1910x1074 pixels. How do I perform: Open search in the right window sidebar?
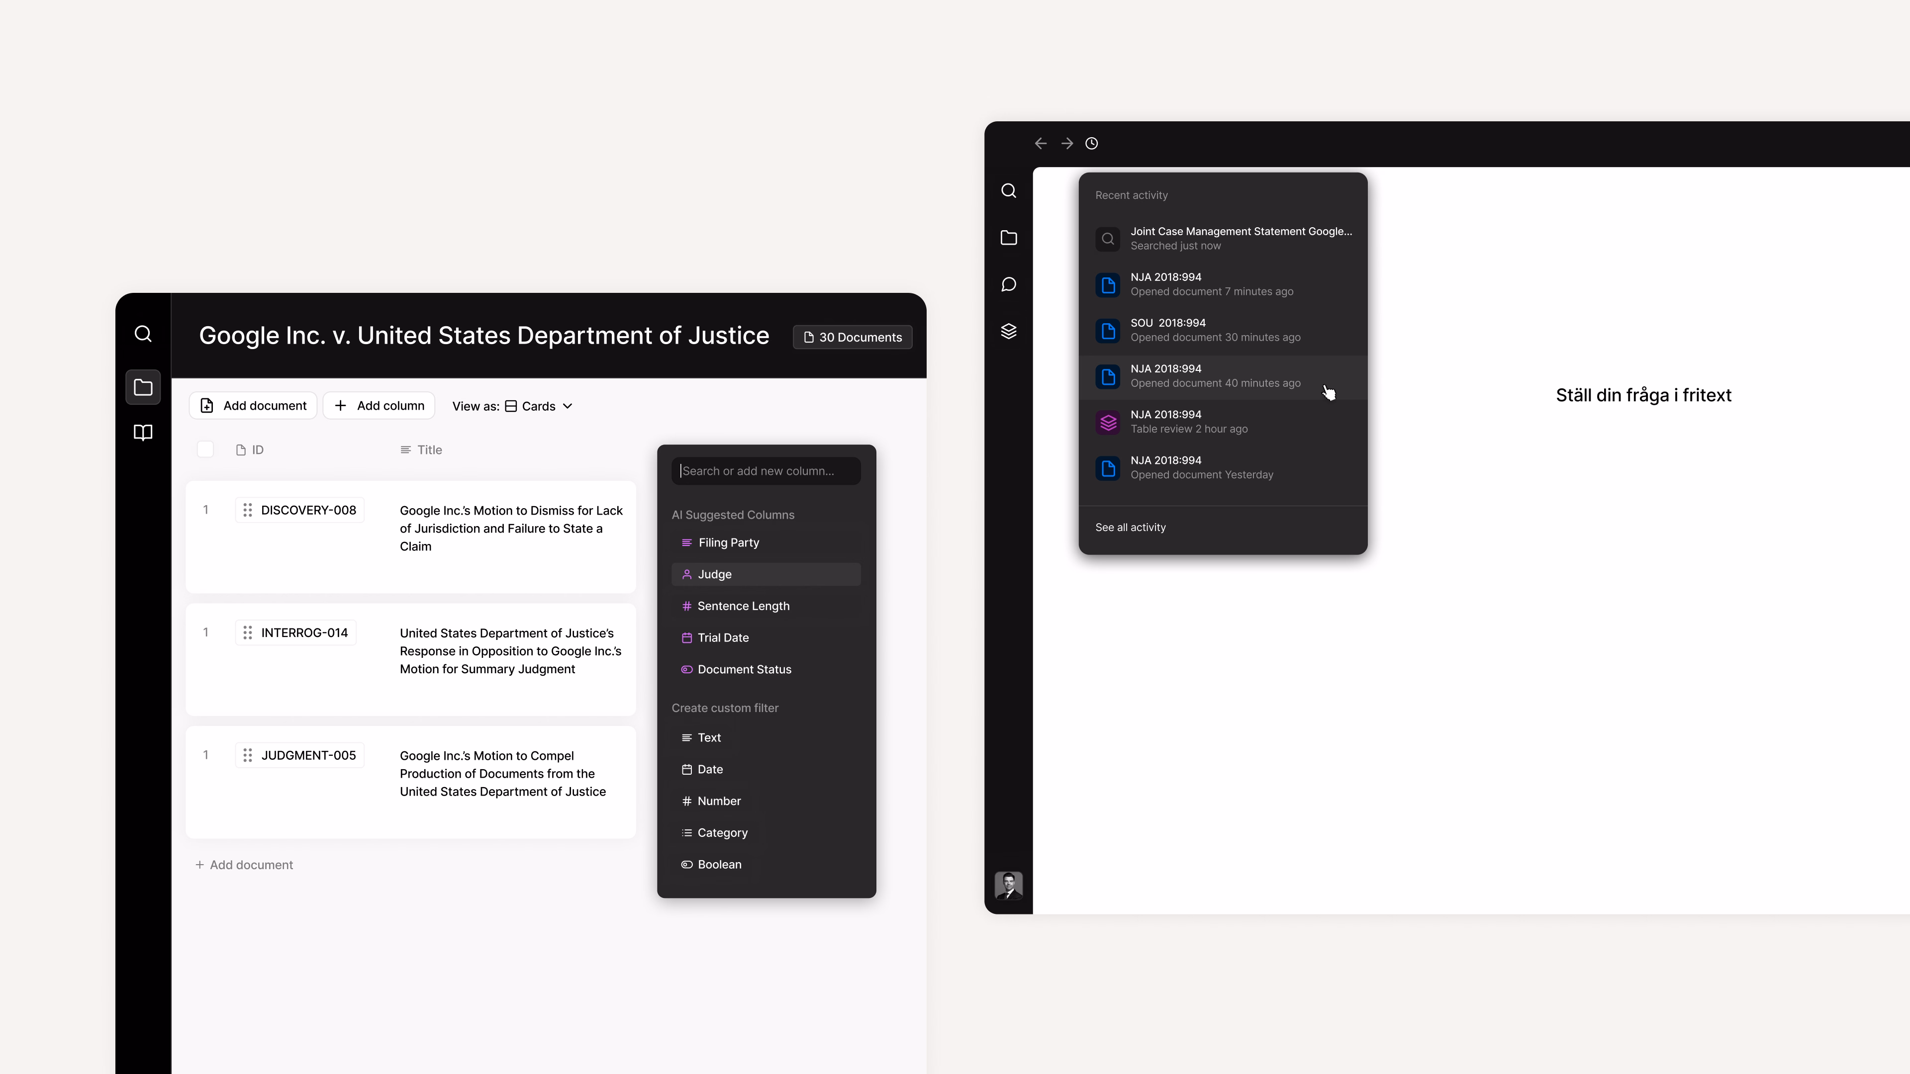[x=1008, y=190]
